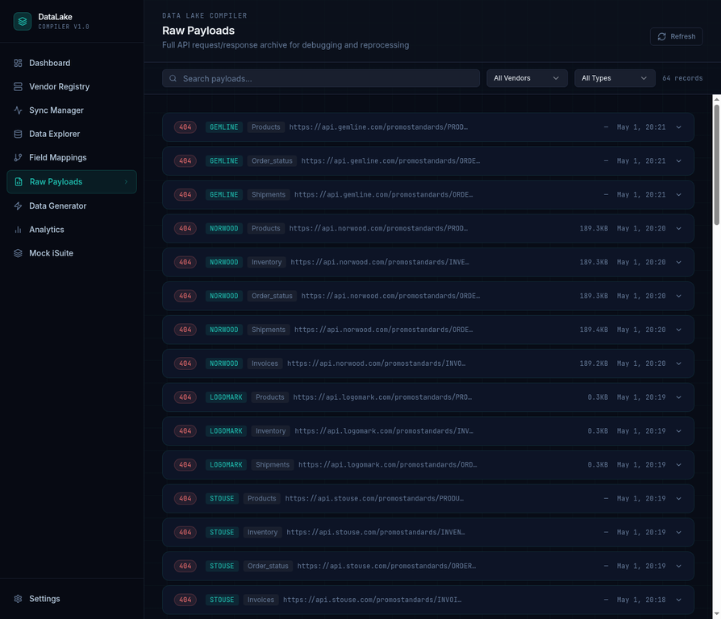The width and height of the screenshot is (721, 619).
Task: Navigate to Data Explorer
Action: (72, 134)
